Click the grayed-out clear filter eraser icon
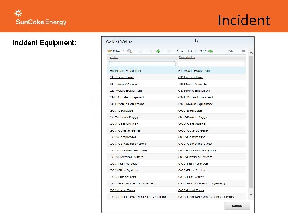 [140, 51]
